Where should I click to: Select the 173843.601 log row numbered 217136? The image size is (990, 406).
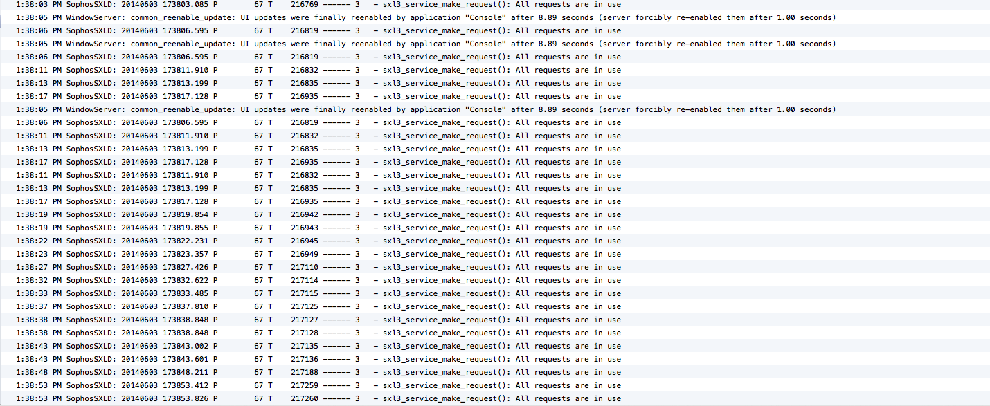click(495, 359)
